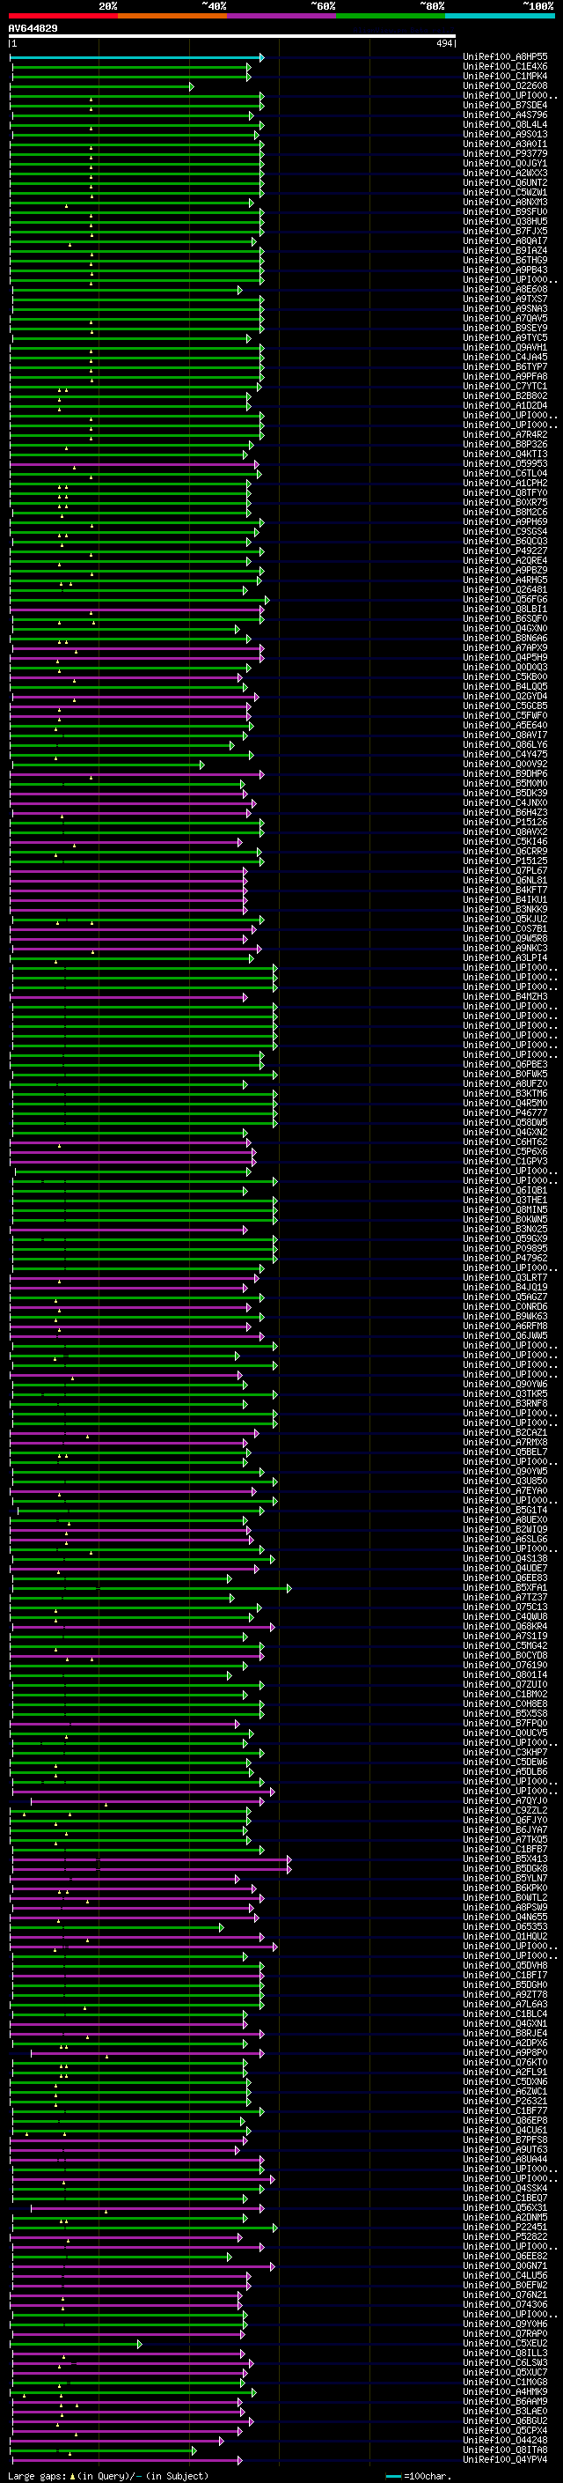Open the UniRef100_Q75C13 entry

(x=505, y=1607)
